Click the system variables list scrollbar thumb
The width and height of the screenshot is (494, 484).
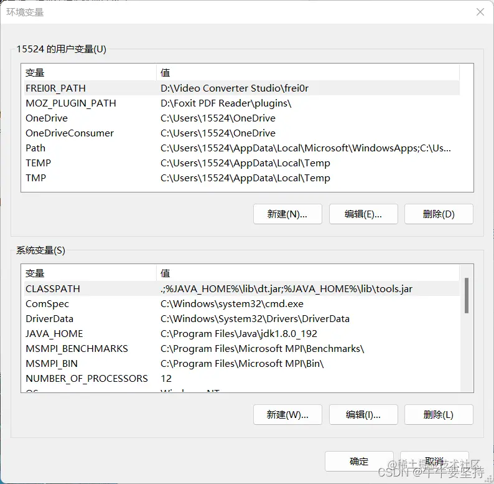pos(467,295)
